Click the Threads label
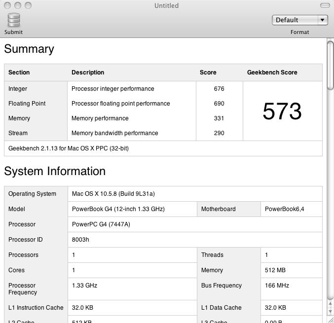The image size is (334, 323). [x=212, y=255]
